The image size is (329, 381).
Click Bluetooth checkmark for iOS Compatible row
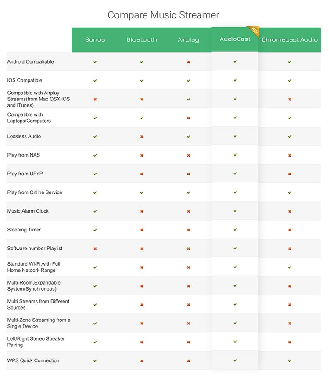(x=142, y=81)
